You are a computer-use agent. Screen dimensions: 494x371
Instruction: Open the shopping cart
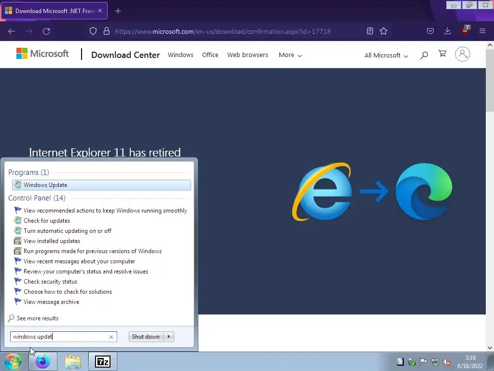click(442, 54)
